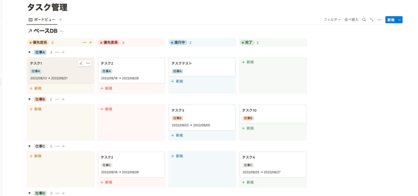Click the edit pencil icon on タスク1
Image resolution: width=418 pixels, height=196 pixels.
pyautogui.click(x=81, y=63)
